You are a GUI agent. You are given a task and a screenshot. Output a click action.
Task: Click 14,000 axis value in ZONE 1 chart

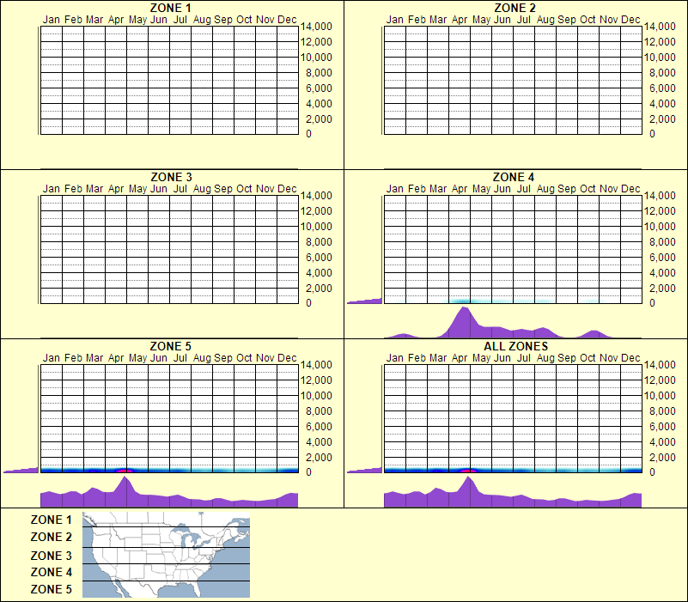coord(316,27)
